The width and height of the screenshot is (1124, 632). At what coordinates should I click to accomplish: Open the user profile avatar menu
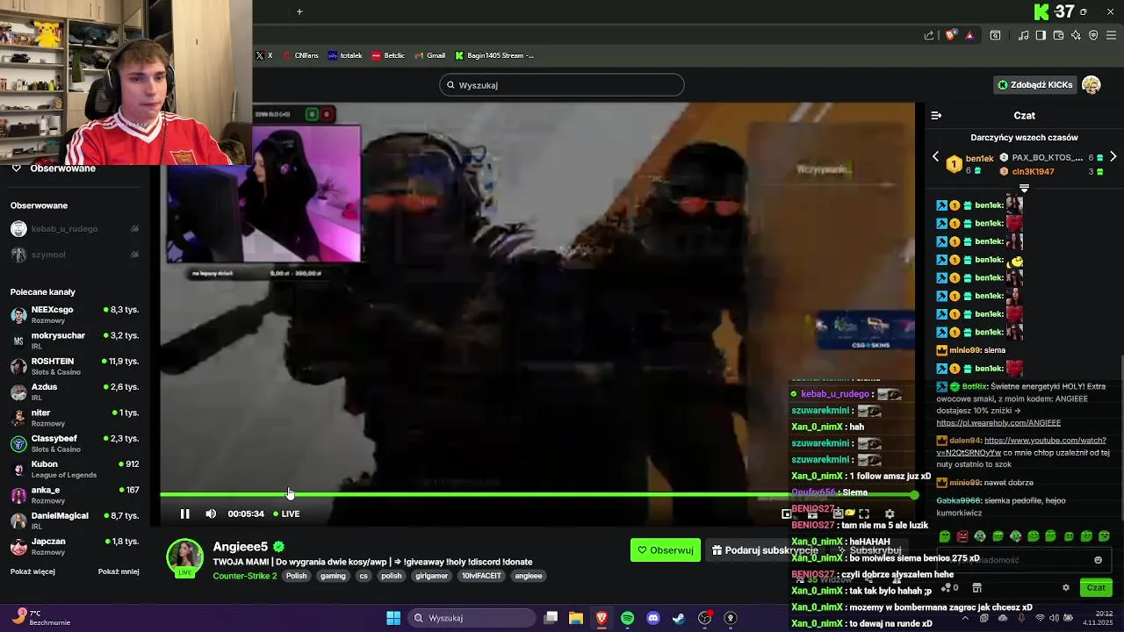[1091, 84]
